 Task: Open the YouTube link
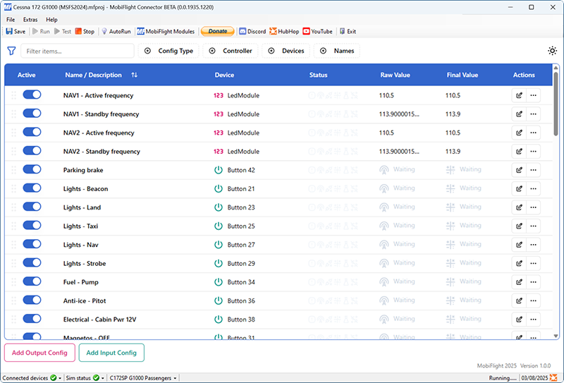[318, 31]
